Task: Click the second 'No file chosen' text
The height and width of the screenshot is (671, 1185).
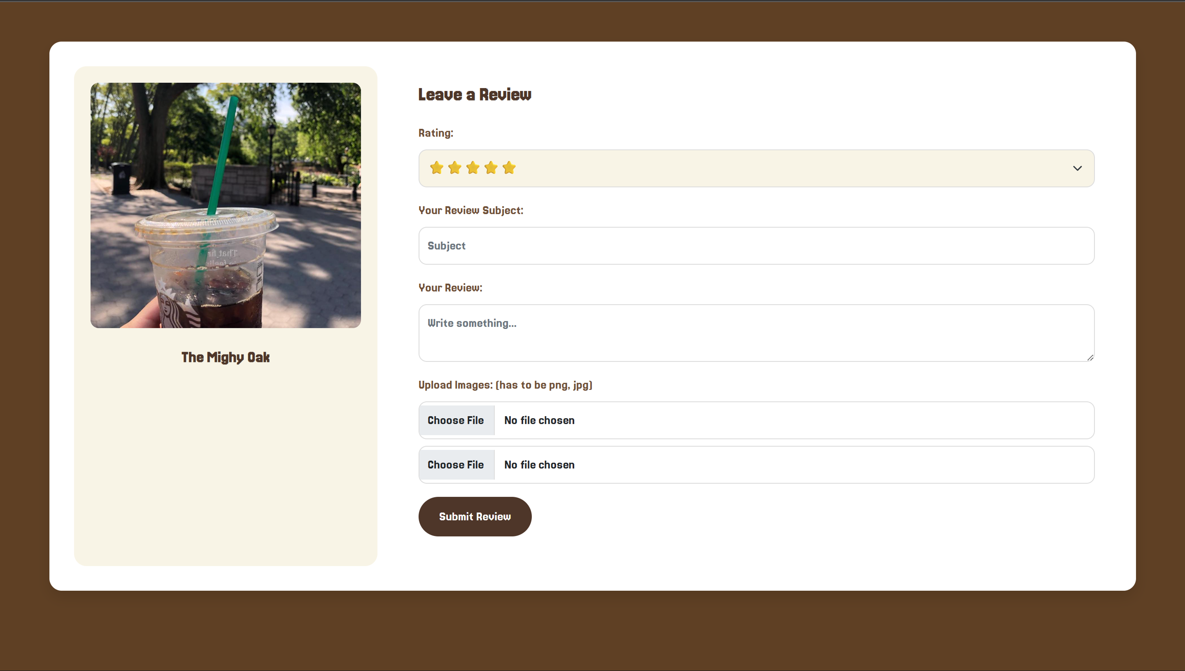Action: tap(539, 464)
